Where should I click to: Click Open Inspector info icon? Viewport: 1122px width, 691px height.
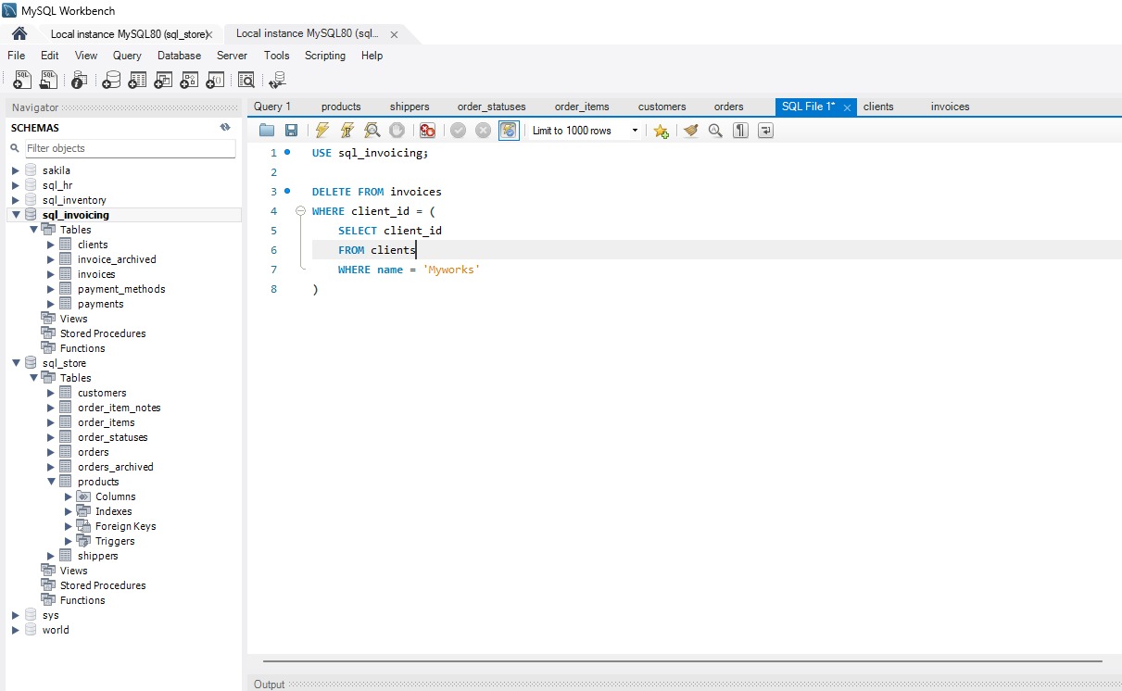[x=79, y=81]
